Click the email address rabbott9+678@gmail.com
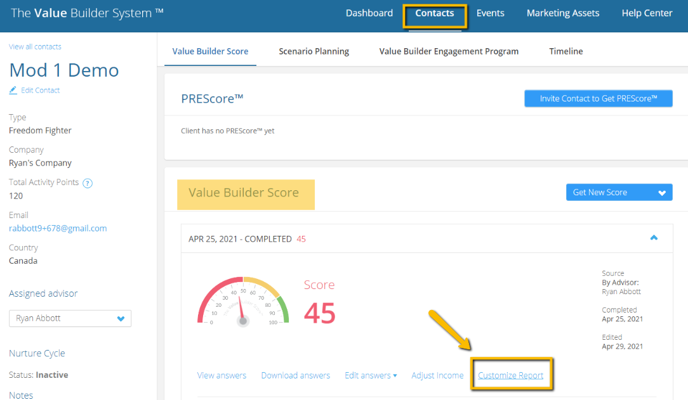Image resolution: width=688 pixels, height=400 pixels. click(58, 228)
